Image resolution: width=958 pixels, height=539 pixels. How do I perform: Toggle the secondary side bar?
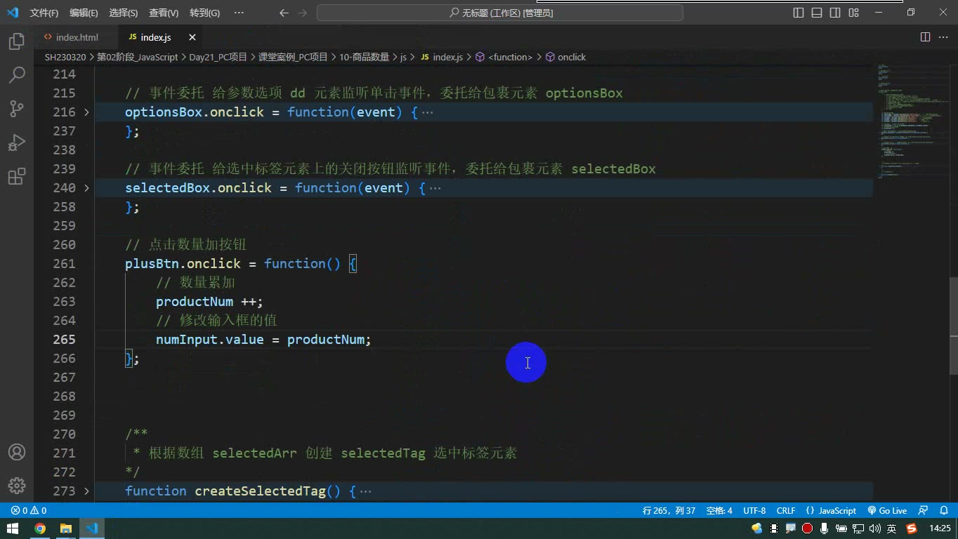[835, 13]
